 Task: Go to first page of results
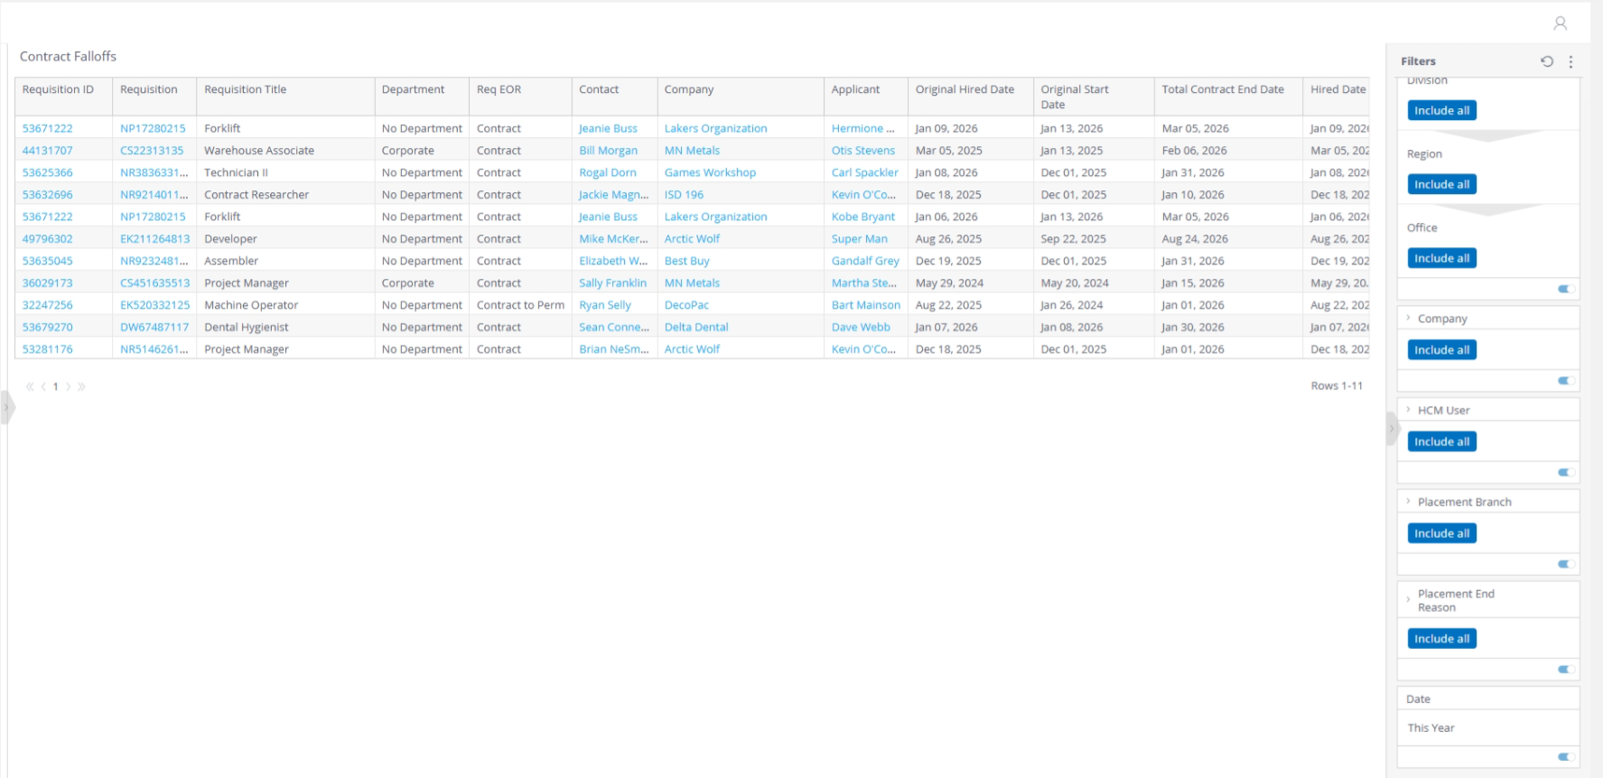point(30,386)
